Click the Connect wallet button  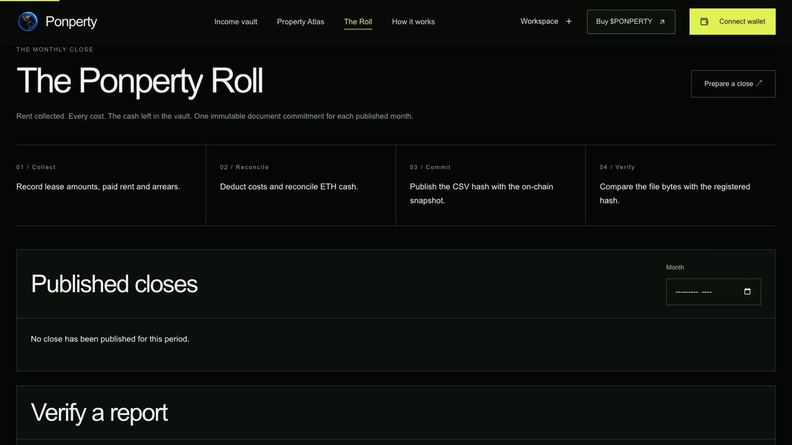coord(733,22)
